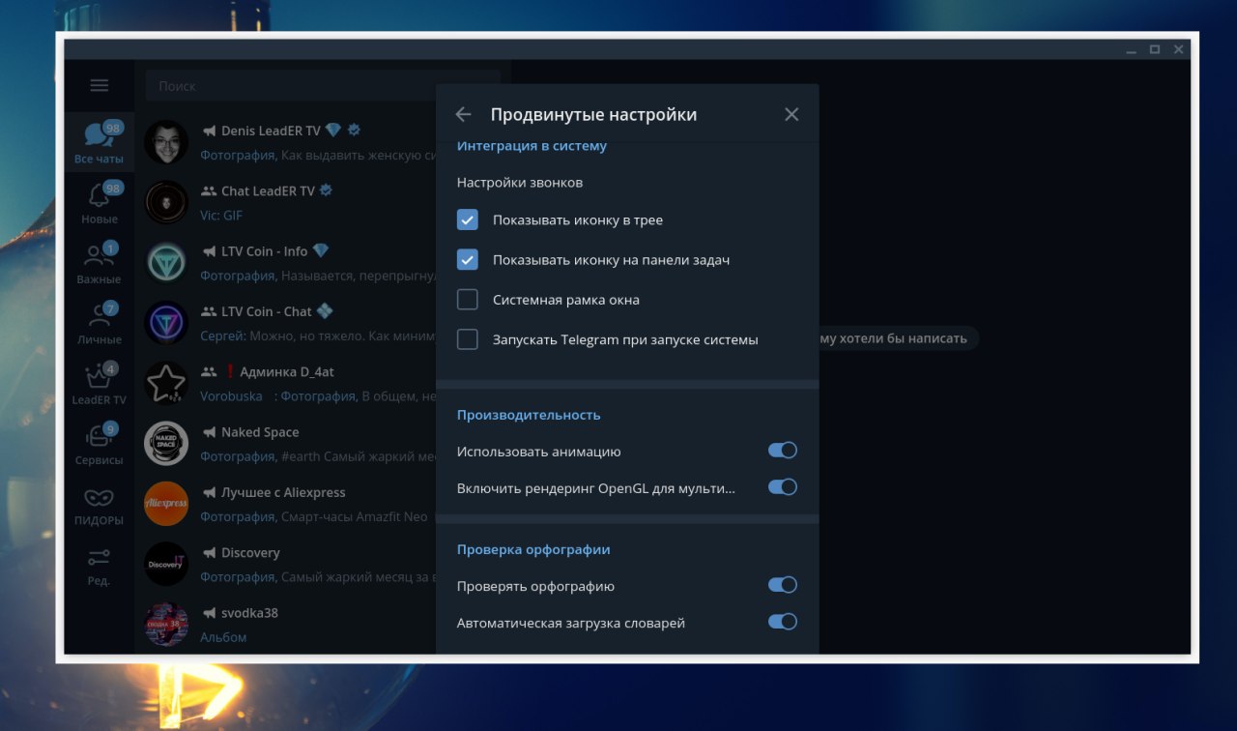Click the Vic: GIF message preview
Screen dimensions: 1237x731
(221, 216)
